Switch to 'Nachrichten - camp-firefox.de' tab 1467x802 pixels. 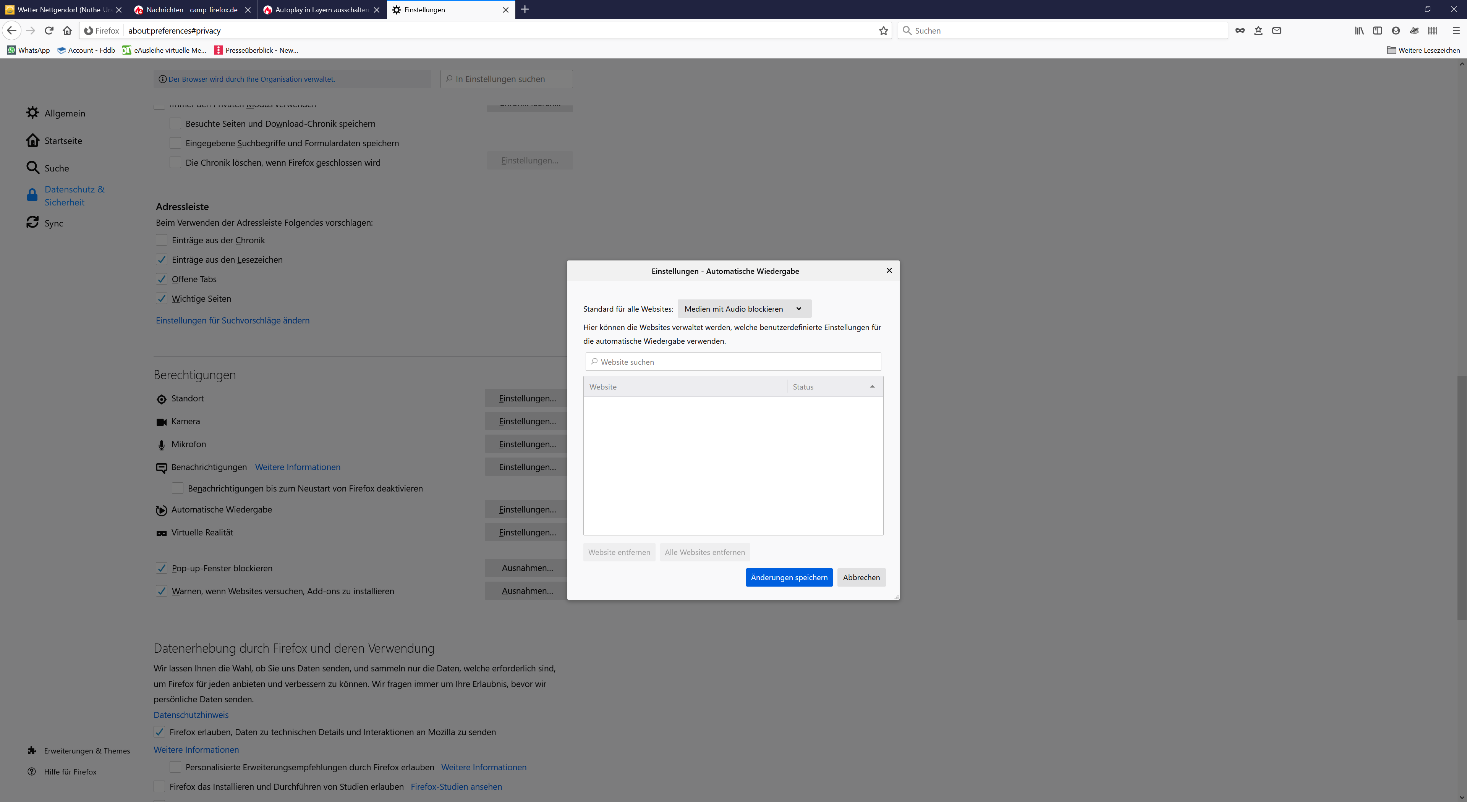[191, 10]
